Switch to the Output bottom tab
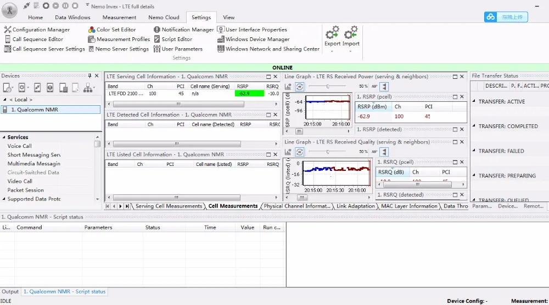 tap(10, 291)
